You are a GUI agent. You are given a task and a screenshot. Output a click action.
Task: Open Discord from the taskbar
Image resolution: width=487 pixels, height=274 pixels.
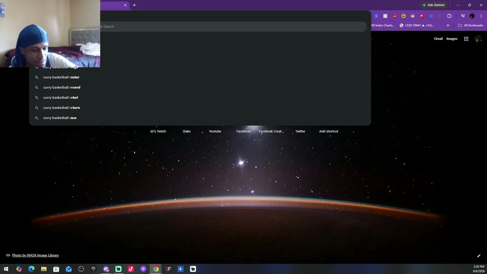point(106,269)
